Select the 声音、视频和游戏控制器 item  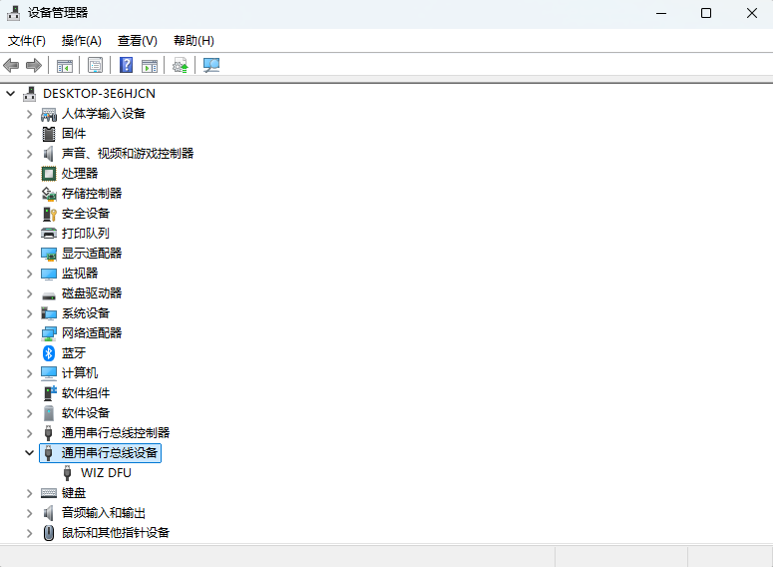[128, 154]
